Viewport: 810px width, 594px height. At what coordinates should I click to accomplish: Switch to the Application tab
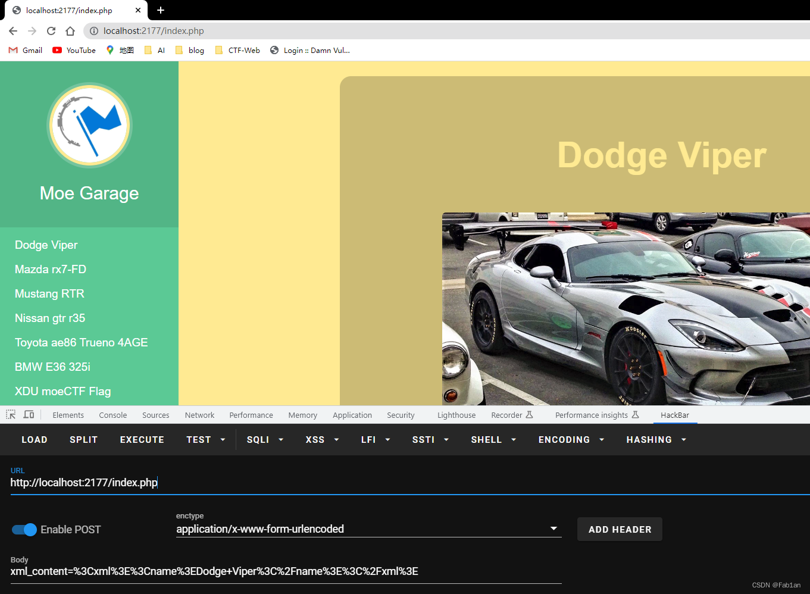point(352,415)
